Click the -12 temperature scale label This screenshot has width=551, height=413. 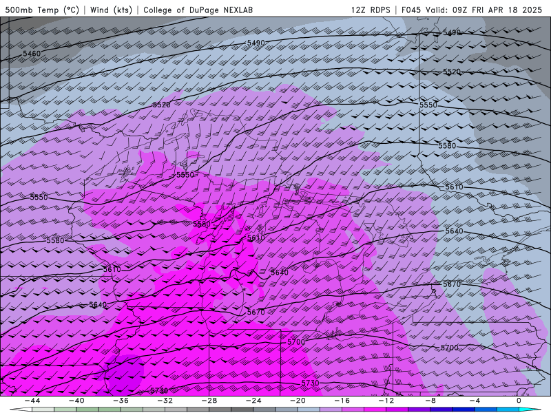pos(386,401)
